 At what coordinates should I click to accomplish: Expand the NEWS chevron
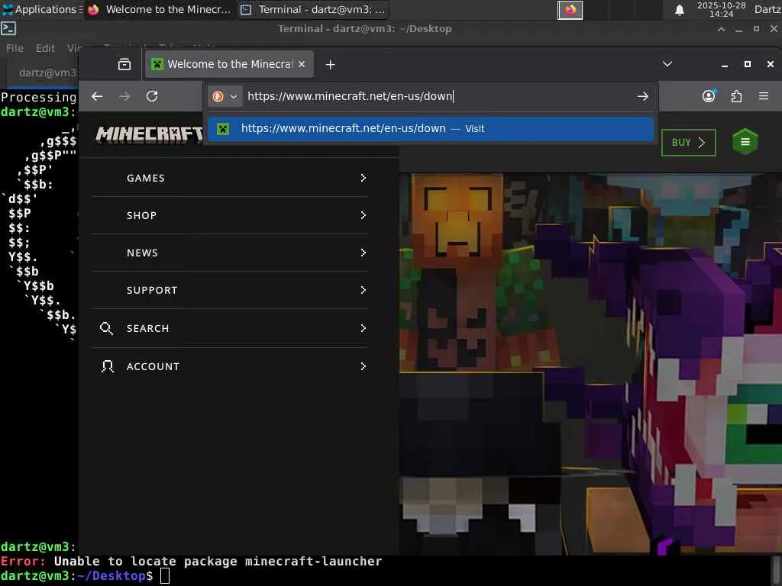pos(363,253)
